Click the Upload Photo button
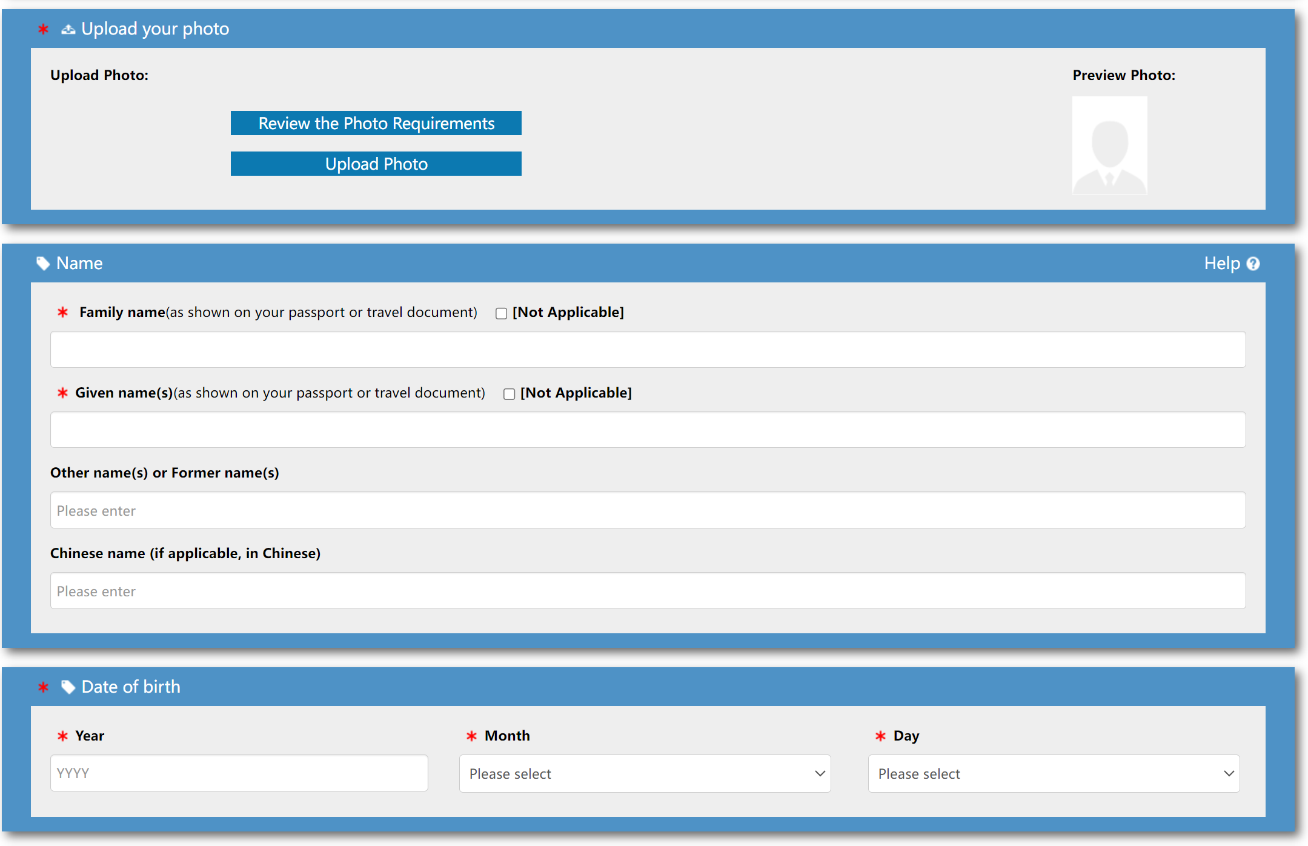This screenshot has height=846, width=1308. point(376,164)
